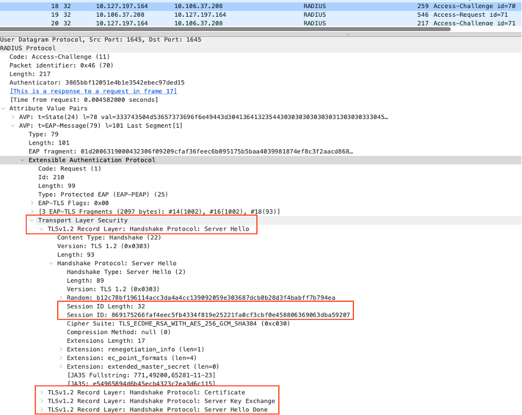Select the RADIUS Protocol header line

(x=28, y=48)
